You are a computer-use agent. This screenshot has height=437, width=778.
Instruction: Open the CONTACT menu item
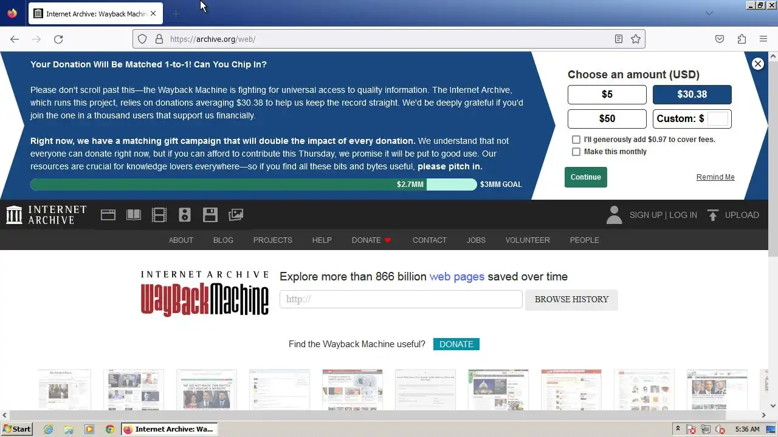(x=430, y=240)
